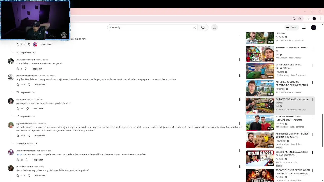
Task: Open the TheWillyrex channel name
Action: tap(281, 141)
